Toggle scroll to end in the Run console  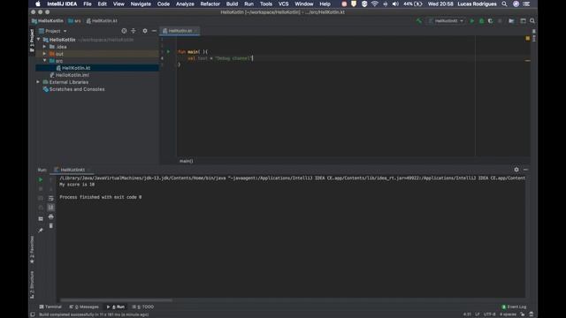tap(51, 208)
